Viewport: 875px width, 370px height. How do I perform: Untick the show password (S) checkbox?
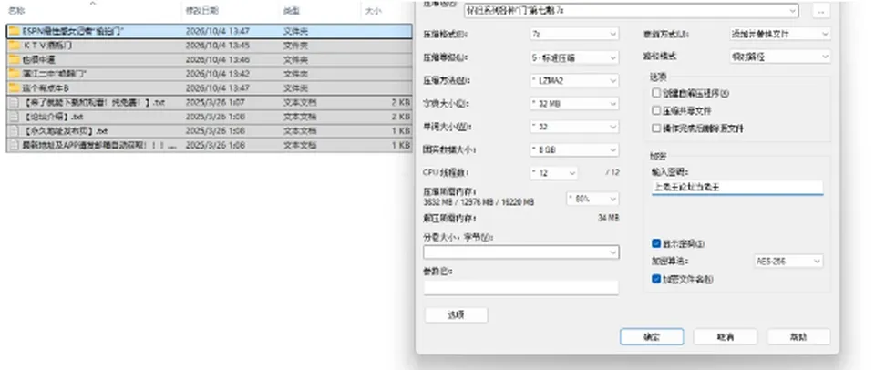click(x=656, y=243)
